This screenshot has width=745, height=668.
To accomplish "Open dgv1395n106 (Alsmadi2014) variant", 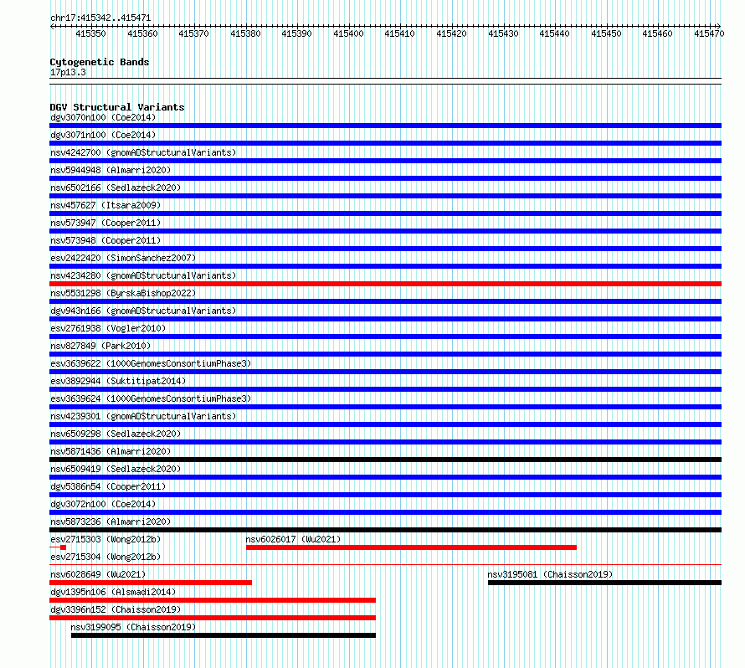I will click(x=113, y=592).
